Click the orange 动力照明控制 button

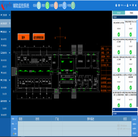(x=39, y=37)
